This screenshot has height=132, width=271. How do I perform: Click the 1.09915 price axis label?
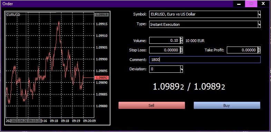pos(101,24)
